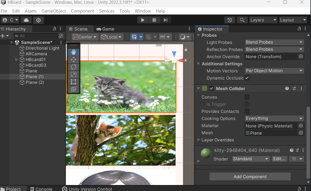Collapse Additional Settings section

(x=198, y=64)
